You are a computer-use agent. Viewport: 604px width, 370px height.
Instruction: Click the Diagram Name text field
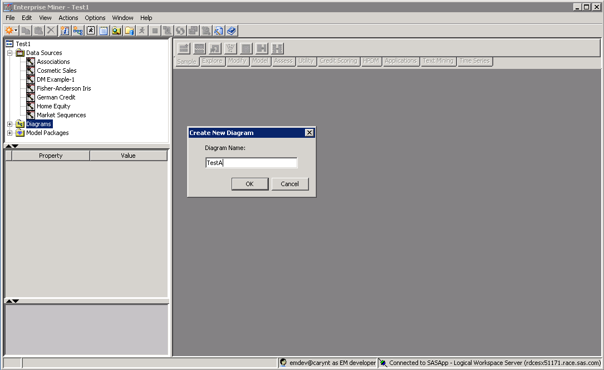[x=251, y=163]
